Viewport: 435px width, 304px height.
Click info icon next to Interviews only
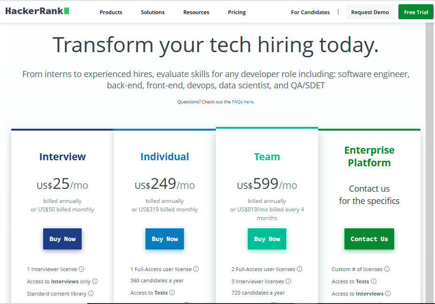pos(95,281)
